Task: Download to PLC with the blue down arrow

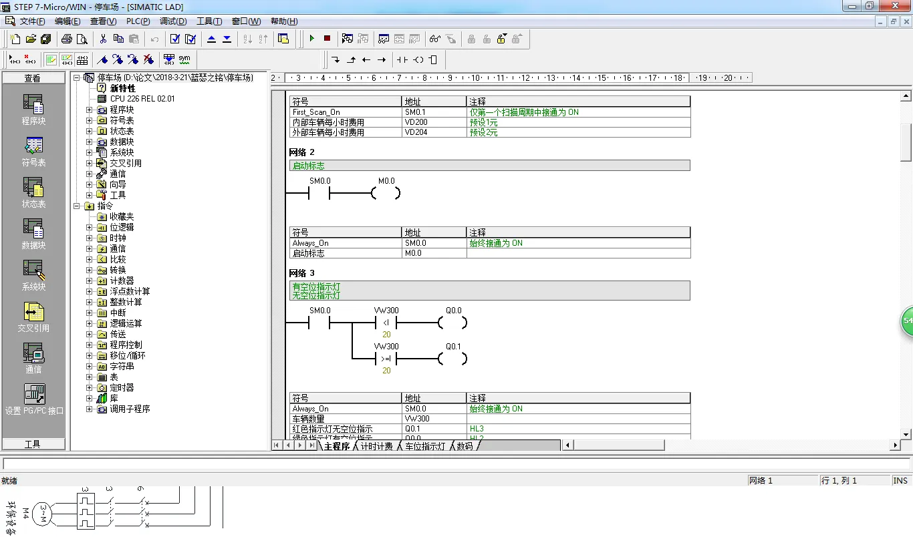Action: tap(227, 39)
